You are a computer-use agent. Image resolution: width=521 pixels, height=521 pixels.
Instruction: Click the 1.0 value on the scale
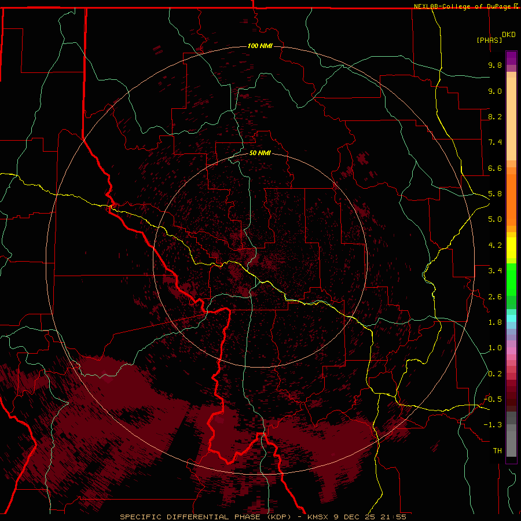[495, 348]
